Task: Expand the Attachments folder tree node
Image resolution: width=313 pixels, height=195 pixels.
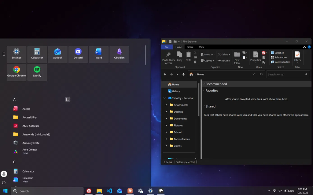Action: click(166, 105)
